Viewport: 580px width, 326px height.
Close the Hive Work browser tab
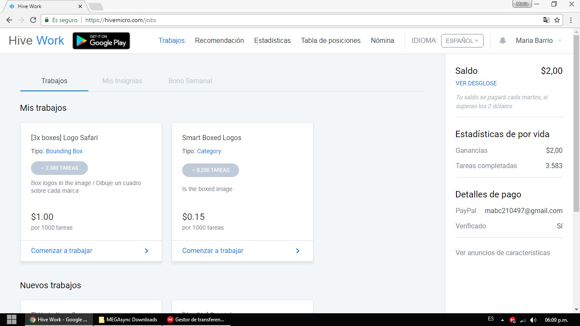[81, 6]
